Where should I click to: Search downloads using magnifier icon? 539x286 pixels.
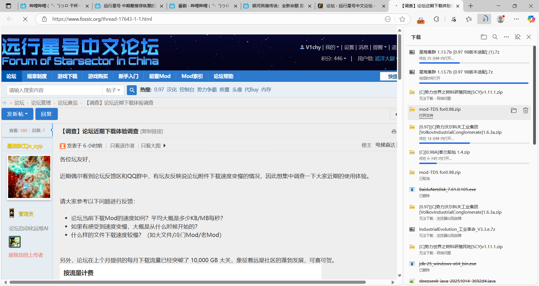pos(495,37)
